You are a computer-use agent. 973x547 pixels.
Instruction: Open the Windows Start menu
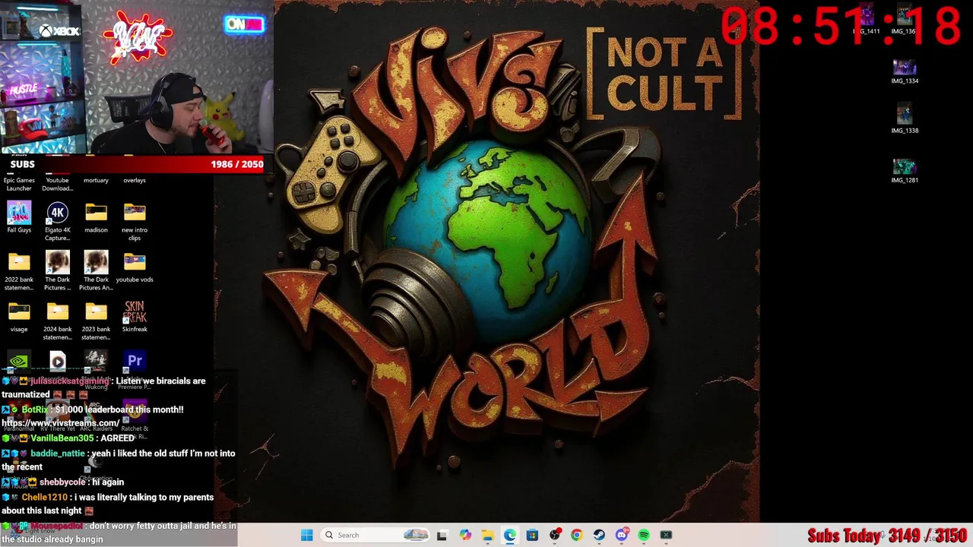coord(307,535)
